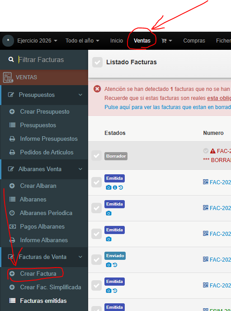Click the camera icon next to the info icon

coord(108,187)
